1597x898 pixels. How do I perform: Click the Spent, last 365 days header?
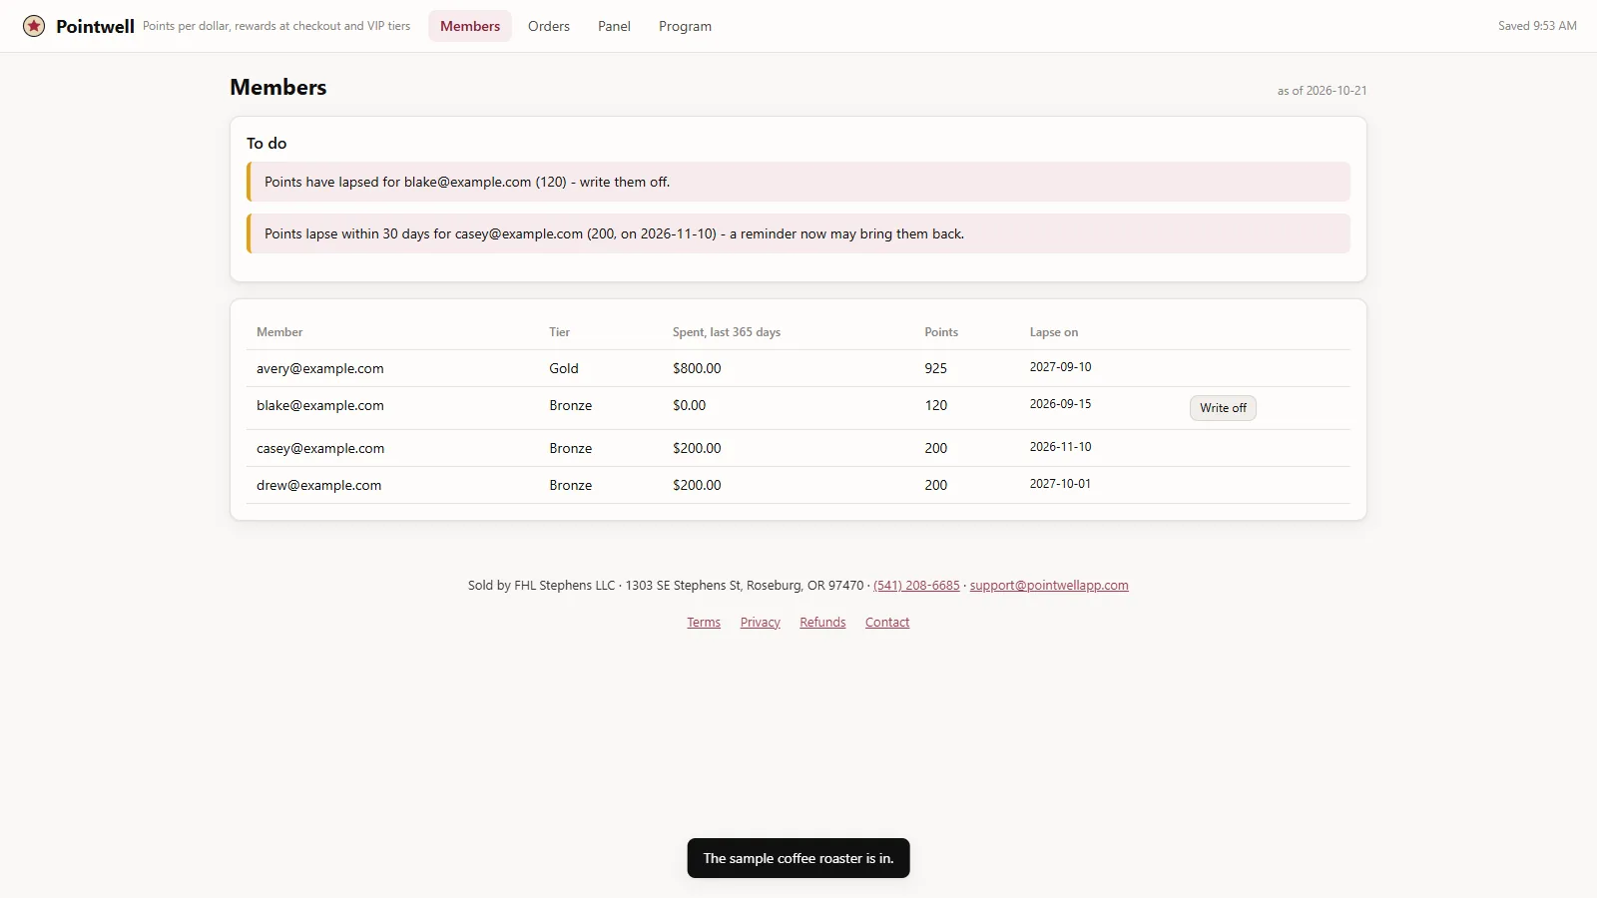click(727, 332)
